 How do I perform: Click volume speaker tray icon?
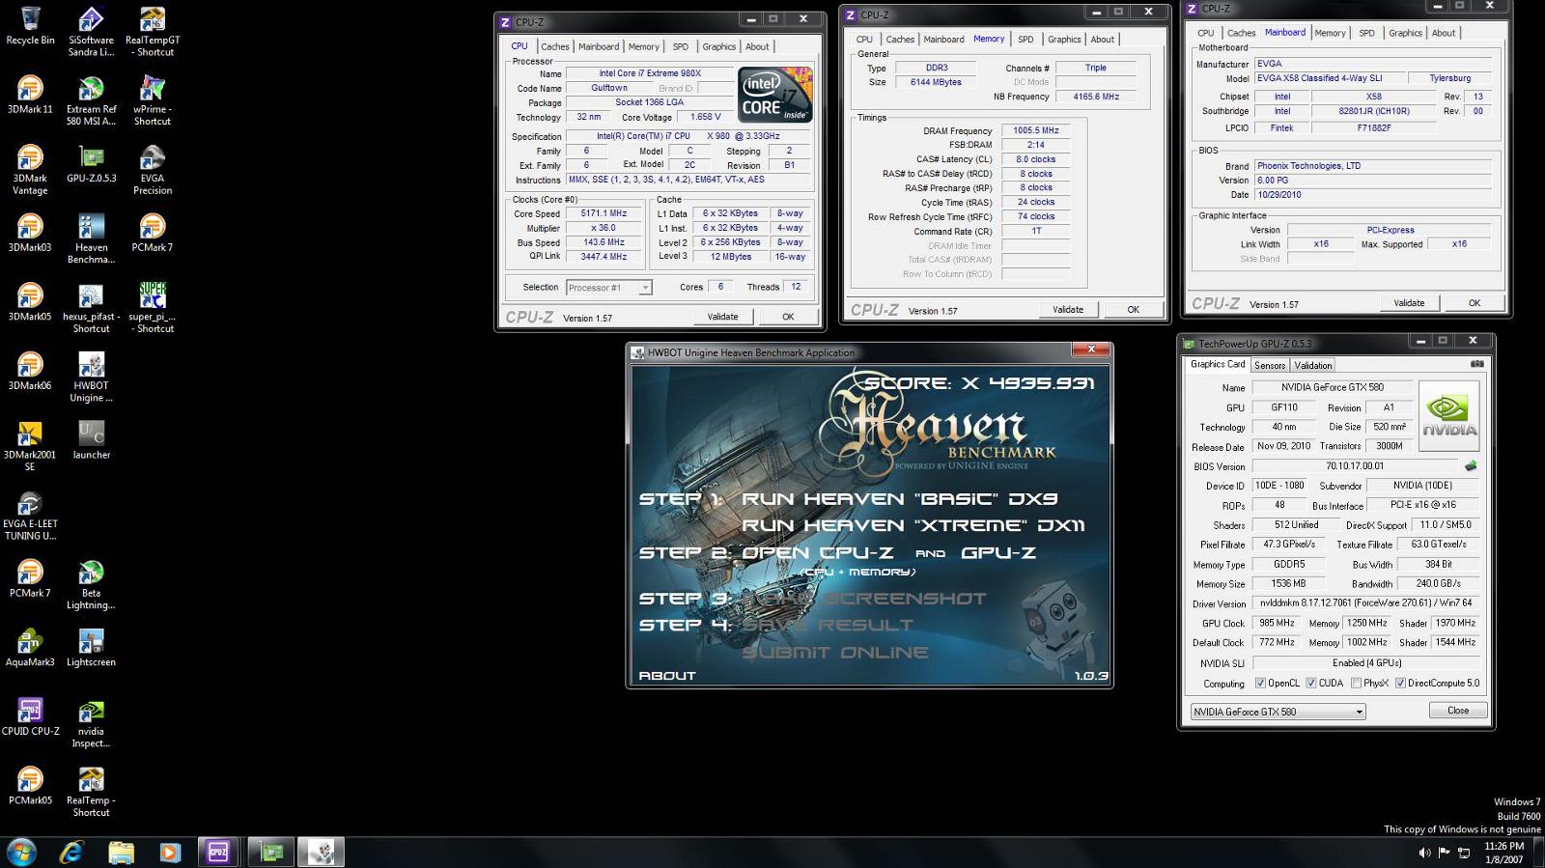coord(1424,853)
